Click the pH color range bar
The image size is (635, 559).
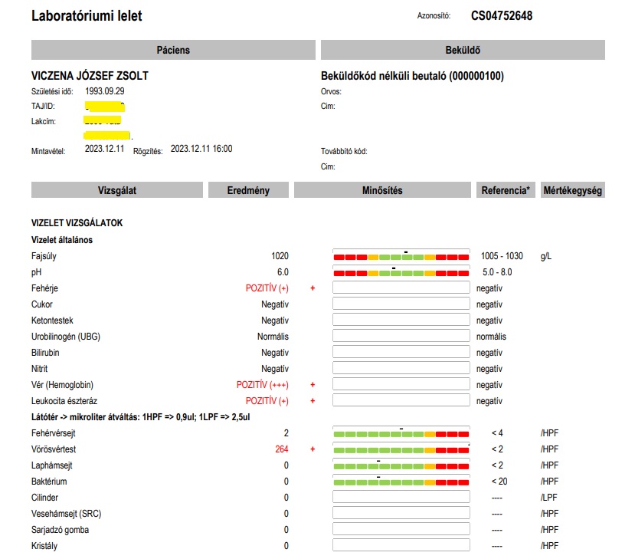pyautogui.click(x=401, y=273)
